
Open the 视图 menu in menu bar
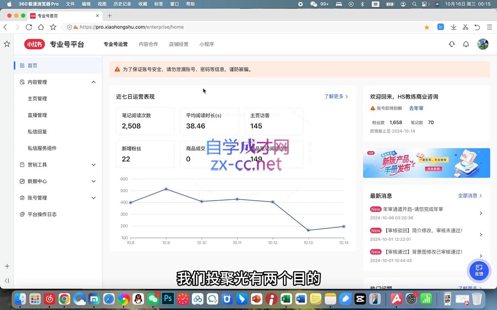pos(102,4)
